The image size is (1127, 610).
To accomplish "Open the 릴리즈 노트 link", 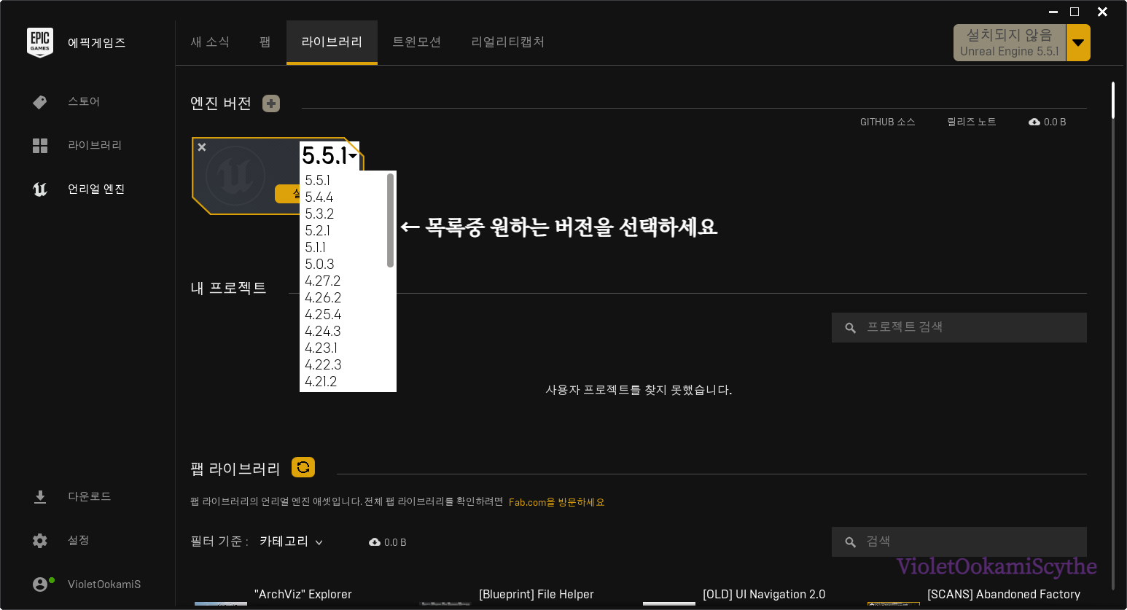I will coord(971,122).
